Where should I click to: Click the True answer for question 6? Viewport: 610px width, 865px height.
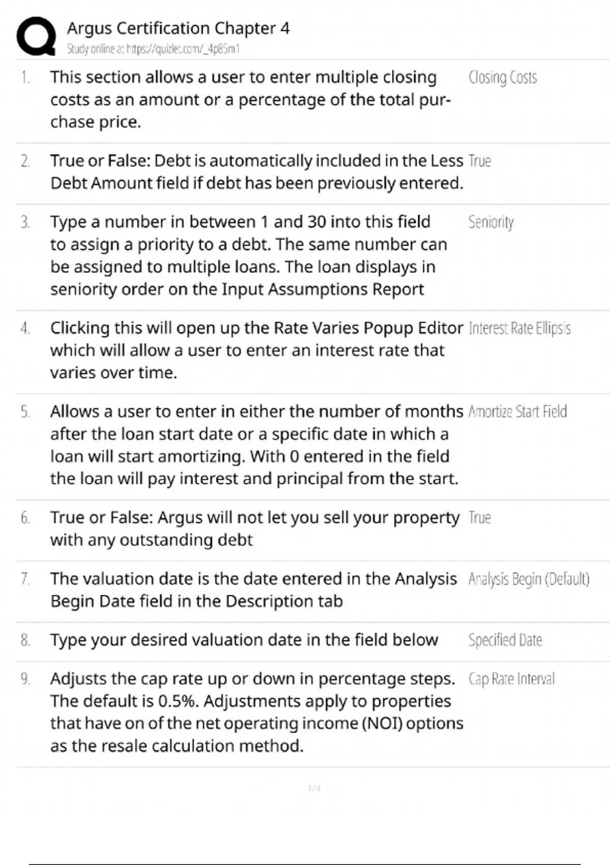point(479,517)
